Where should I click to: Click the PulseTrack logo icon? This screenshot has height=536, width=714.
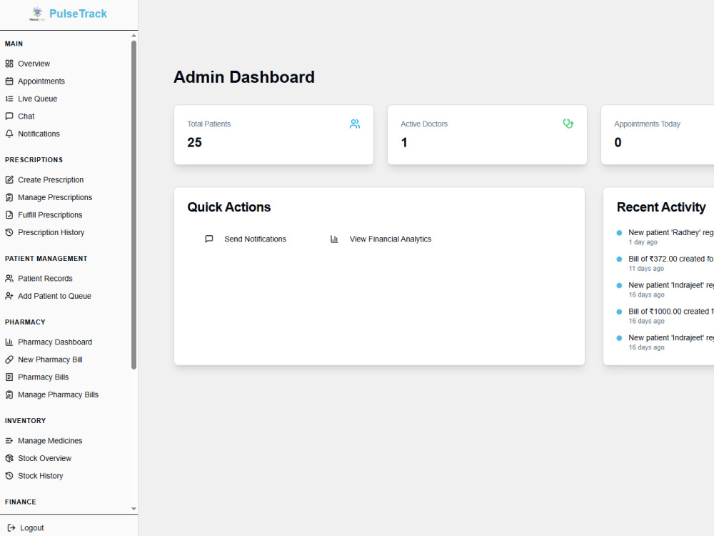coord(37,14)
